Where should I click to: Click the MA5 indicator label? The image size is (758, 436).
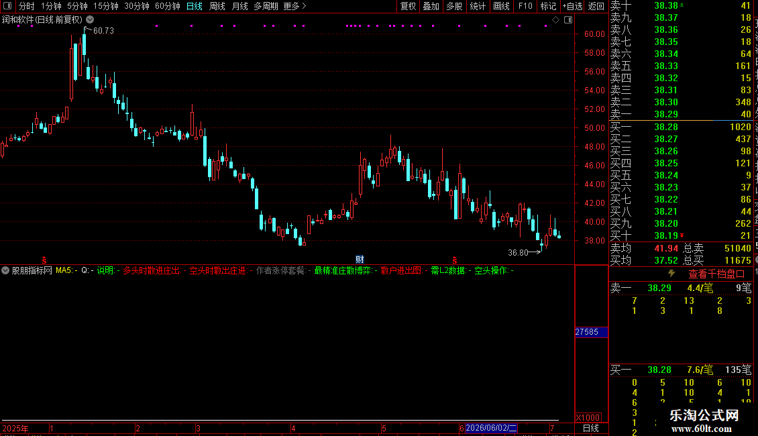coord(66,270)
